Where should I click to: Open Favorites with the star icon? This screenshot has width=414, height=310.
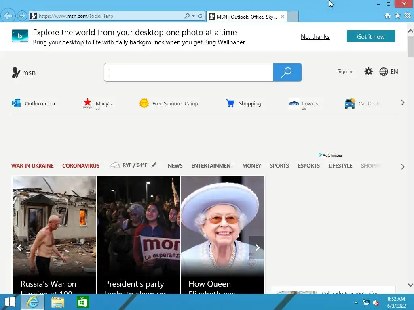(x=397, y=16)
